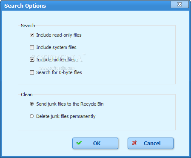Viewport: 191px width, 158px height.
Task: Tick the Search for 0-byte files checkbox
Action: pos(32,72)
